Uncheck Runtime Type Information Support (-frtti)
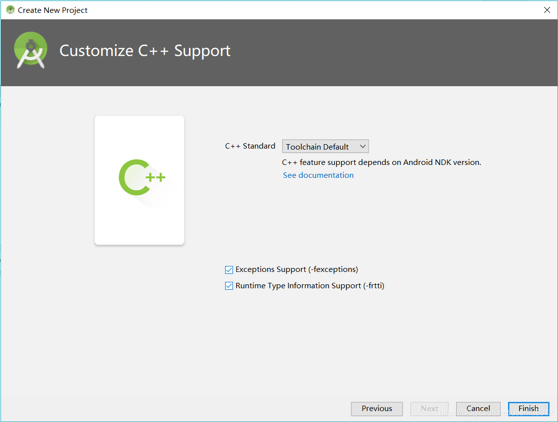 coord(229,286)
